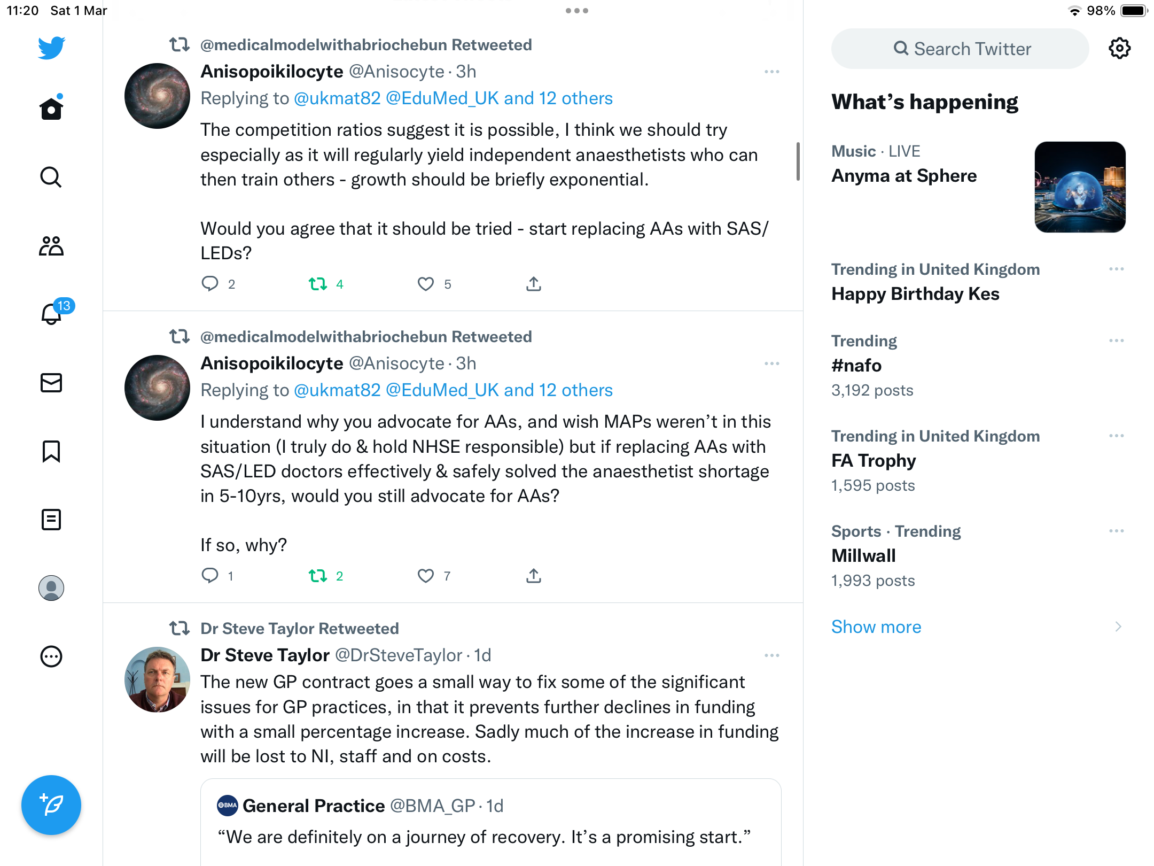Image resolution: width=1154 pixels, height=866 pixels.
Task: Open the Messages envelope icon
Action: click(x=51, y=383)
